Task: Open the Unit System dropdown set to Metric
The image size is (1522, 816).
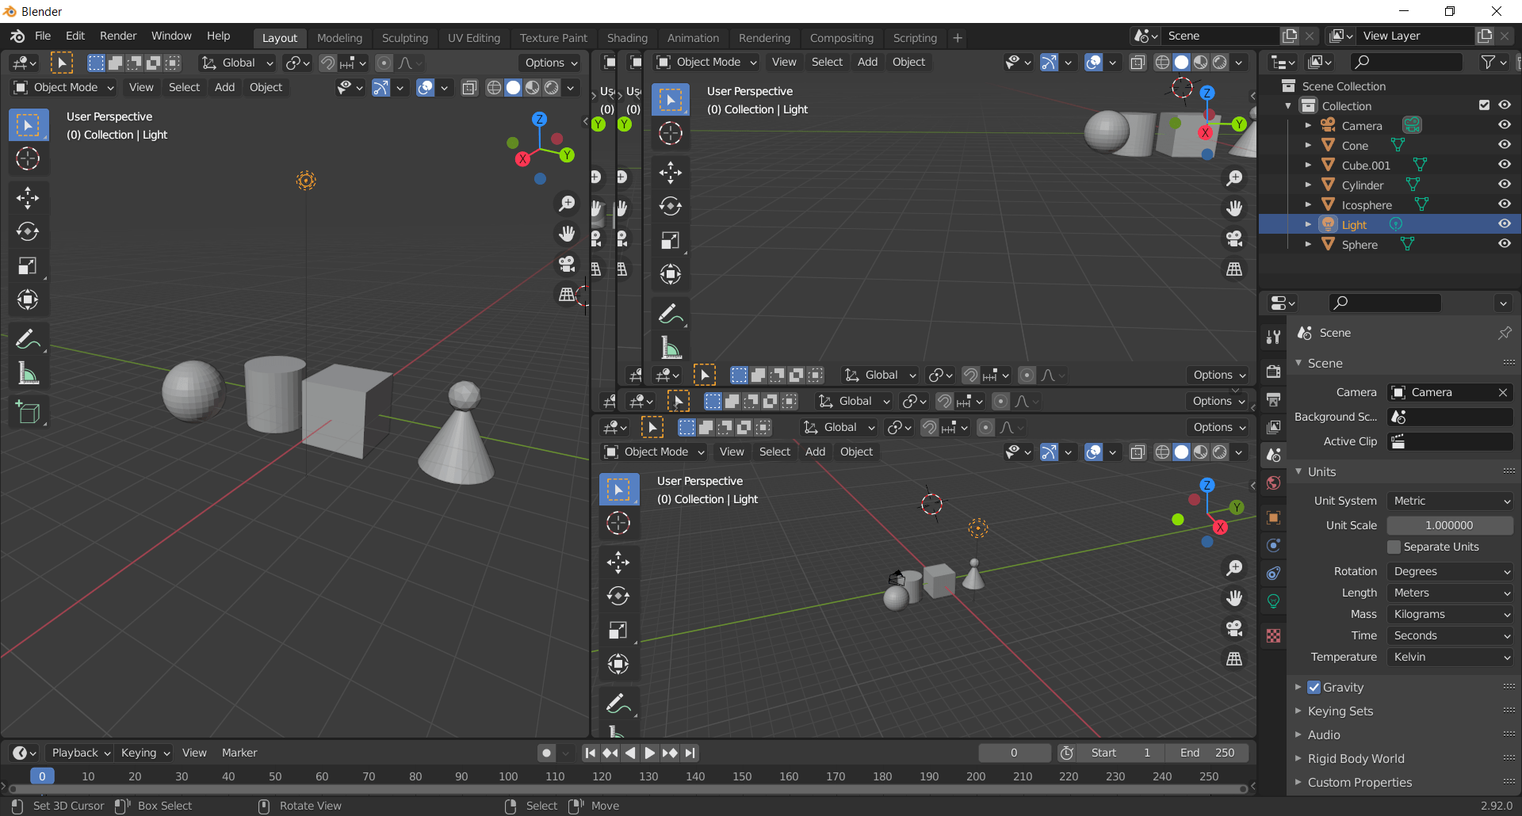Action: 1449,500
